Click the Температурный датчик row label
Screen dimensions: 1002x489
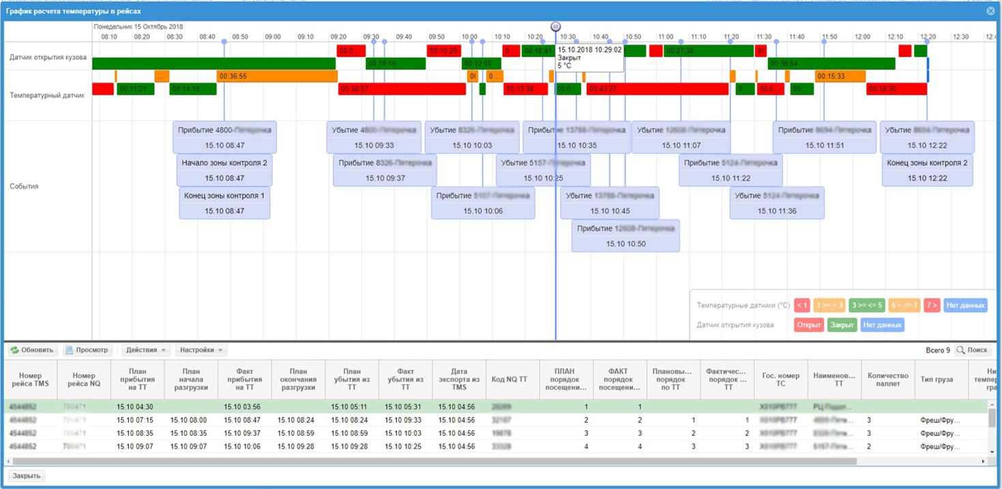coord(47,95)
